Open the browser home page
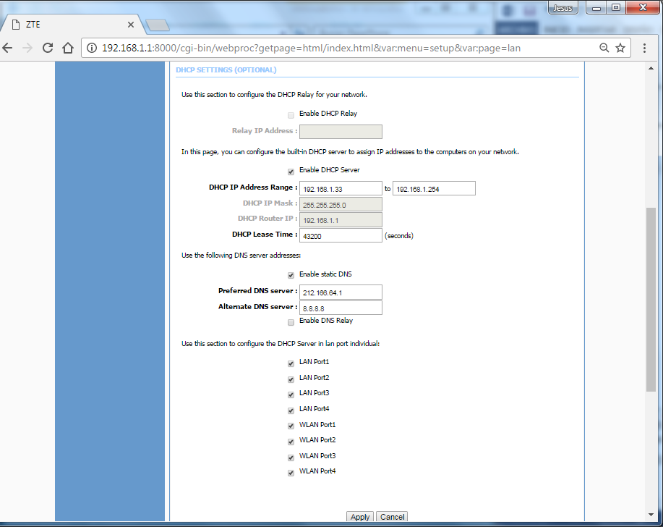Screen dimensions: 663x527 (68, 48)
